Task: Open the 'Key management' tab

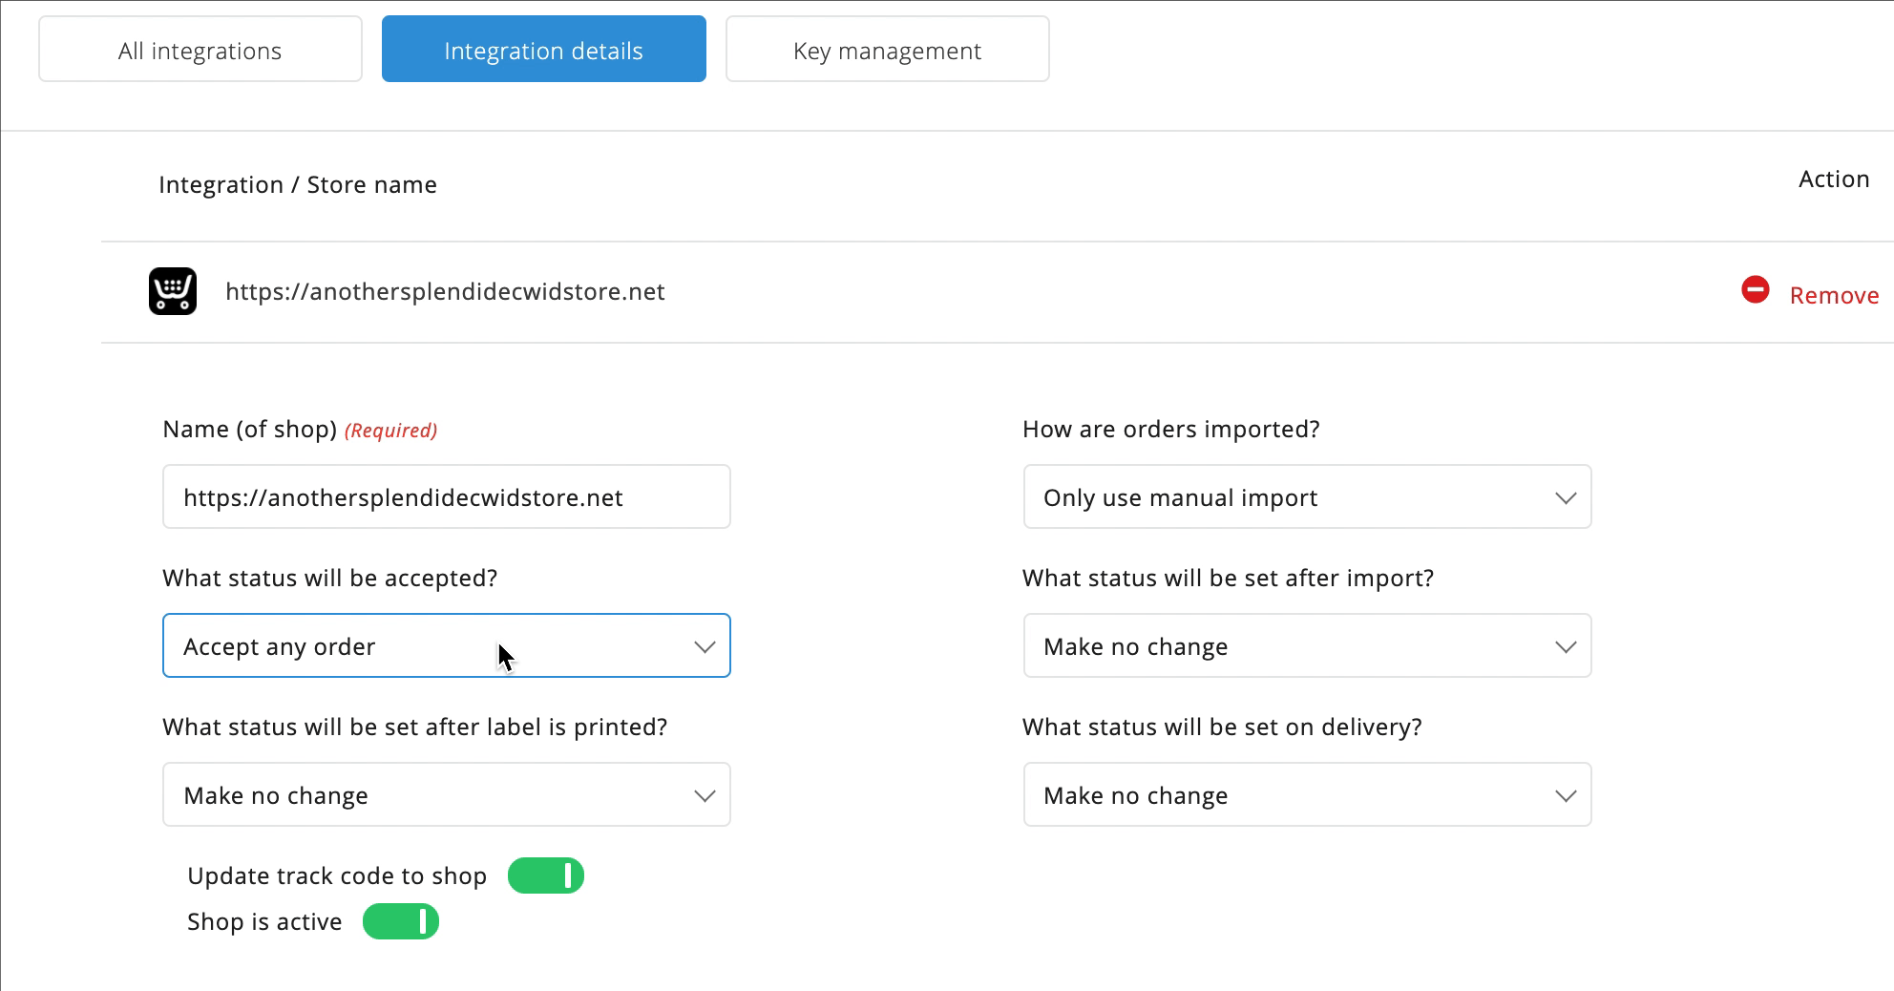Action: coord(886,49)
